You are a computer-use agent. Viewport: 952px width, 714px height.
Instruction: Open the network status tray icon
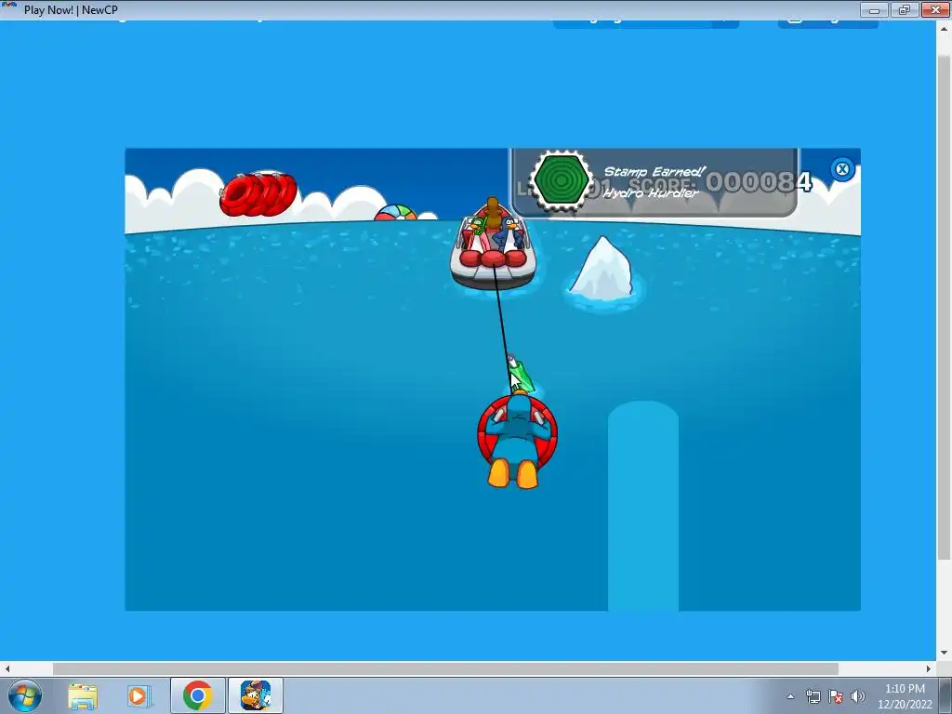point(813,696)
